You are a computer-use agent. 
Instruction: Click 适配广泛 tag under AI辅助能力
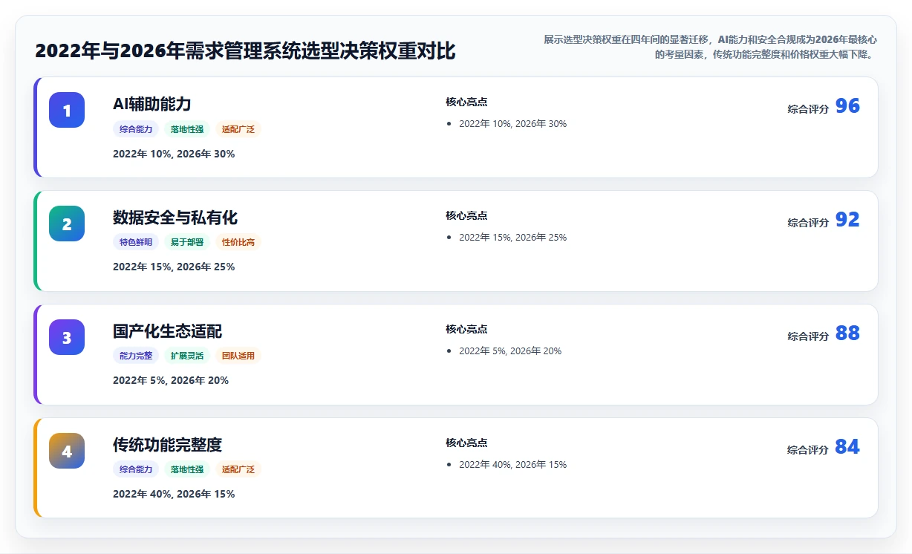pyautogui.click(x=238, y=129)
